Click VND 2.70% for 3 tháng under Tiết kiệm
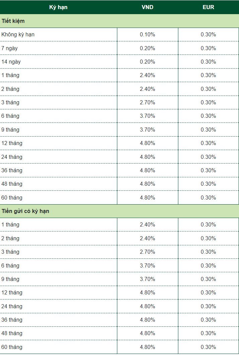Viewport: 239px width, 357px height. point(147,103)
